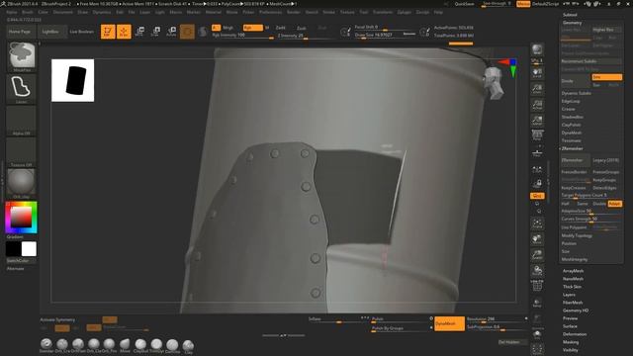633x356 pixels.
Task: Toggle the Smt option beside Divide
Action: point(606,77)
